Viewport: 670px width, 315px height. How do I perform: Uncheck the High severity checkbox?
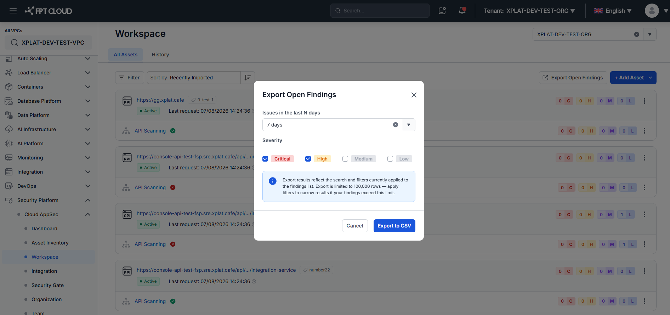pyautogui.click(x=308, y=159)
